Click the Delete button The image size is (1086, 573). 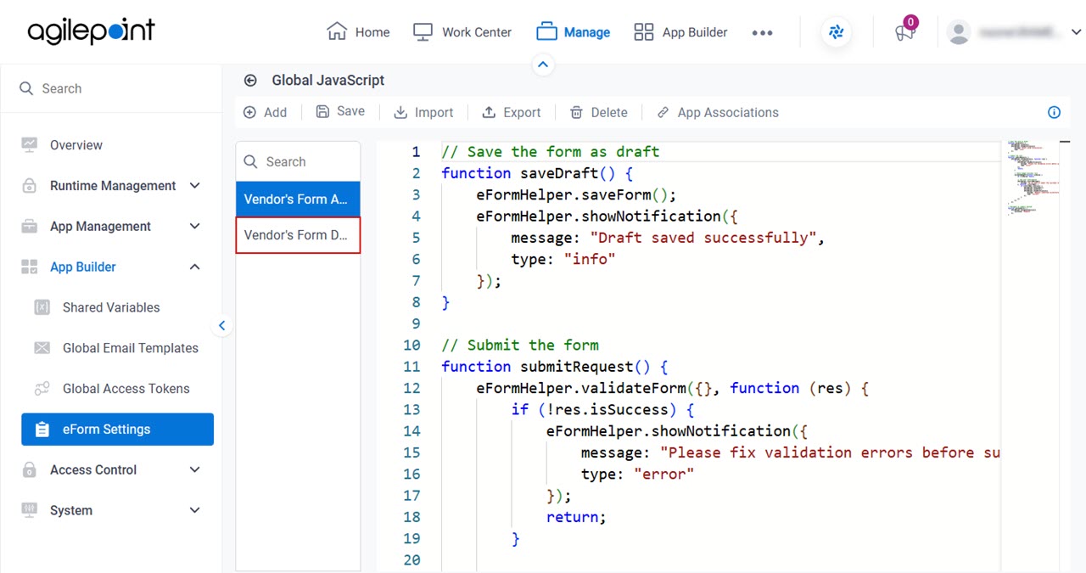598,112
